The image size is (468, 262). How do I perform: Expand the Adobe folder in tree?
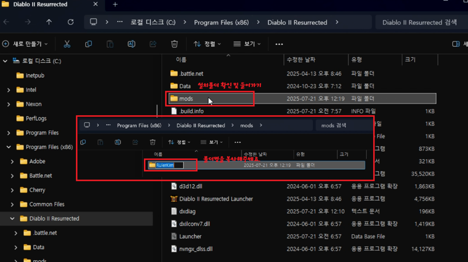(x=12, y=161)
